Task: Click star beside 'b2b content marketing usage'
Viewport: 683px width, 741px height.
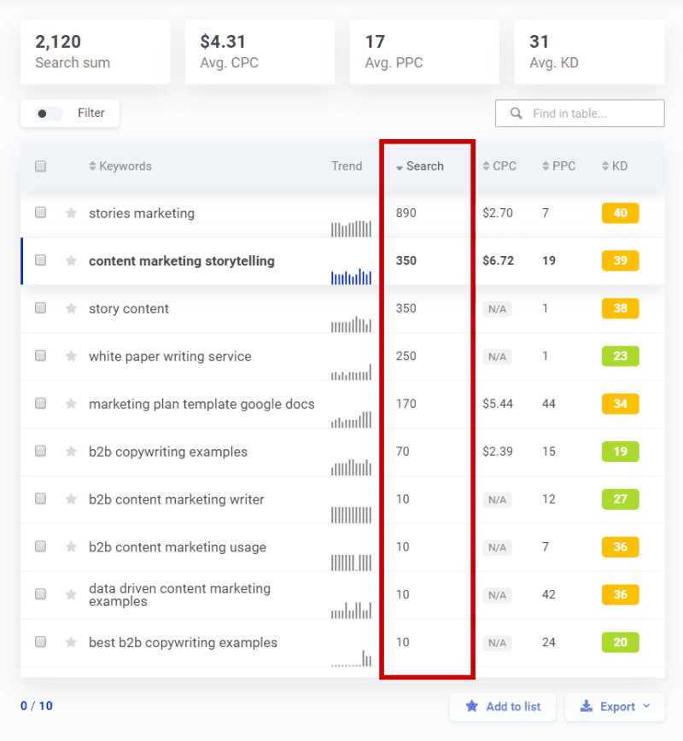Action: coord(72,548)
